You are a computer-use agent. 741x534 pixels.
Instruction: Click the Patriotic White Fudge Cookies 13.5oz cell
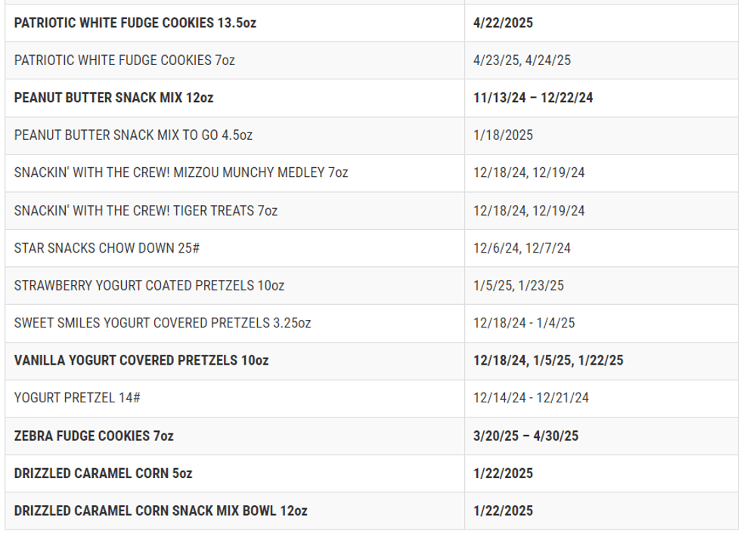pyautogui.click(x=135, y=23)
